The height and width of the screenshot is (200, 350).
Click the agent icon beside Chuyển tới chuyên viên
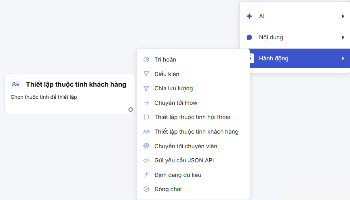click(146, 146)
